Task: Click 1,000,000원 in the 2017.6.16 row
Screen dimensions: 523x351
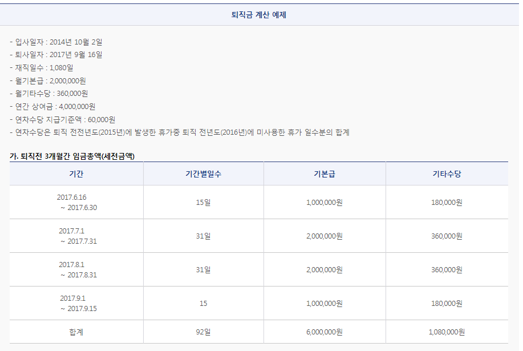Action: click(x=325, y=203)
